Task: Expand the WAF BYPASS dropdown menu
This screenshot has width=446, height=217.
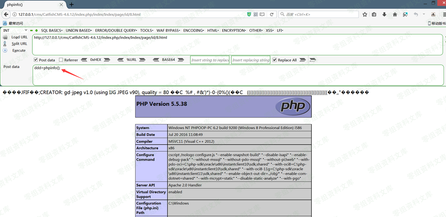Action: pos(169,30)
